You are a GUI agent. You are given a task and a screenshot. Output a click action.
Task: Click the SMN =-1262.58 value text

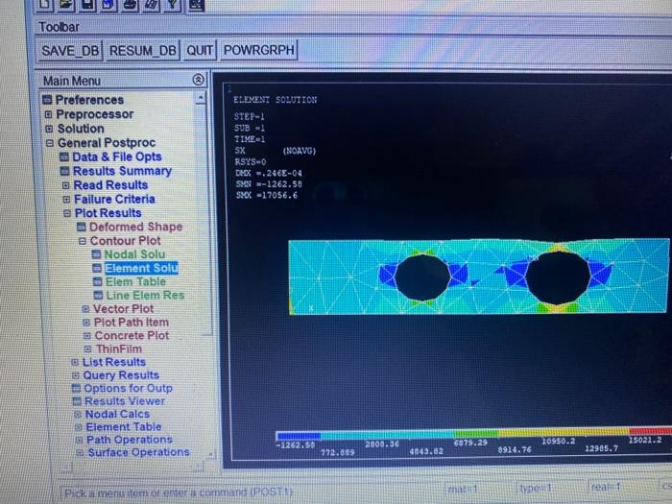pyautogui.click(x=269, y=184)
